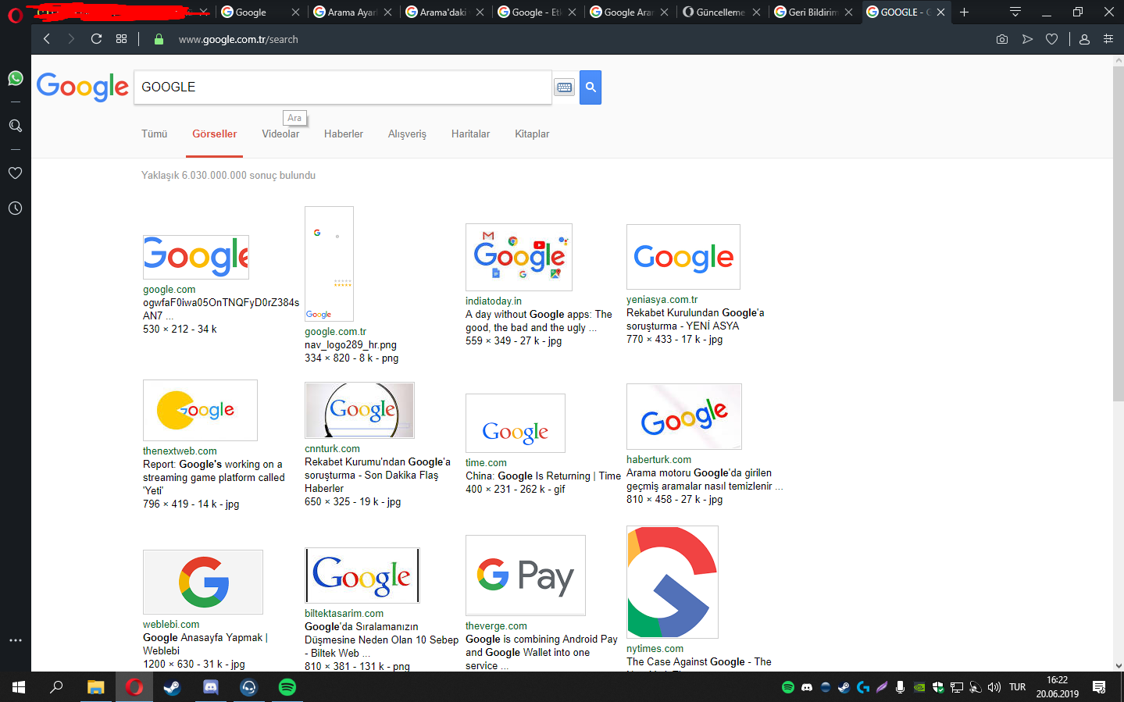Image resolution: width=1124 pixels, height=702 pixels.
Task: Open sidebar three dots setup
Action: click(15, 640)
